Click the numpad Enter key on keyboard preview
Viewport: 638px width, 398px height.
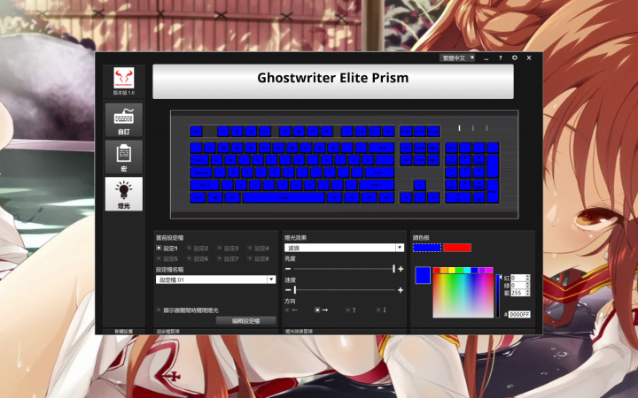[x=493, y=191]
